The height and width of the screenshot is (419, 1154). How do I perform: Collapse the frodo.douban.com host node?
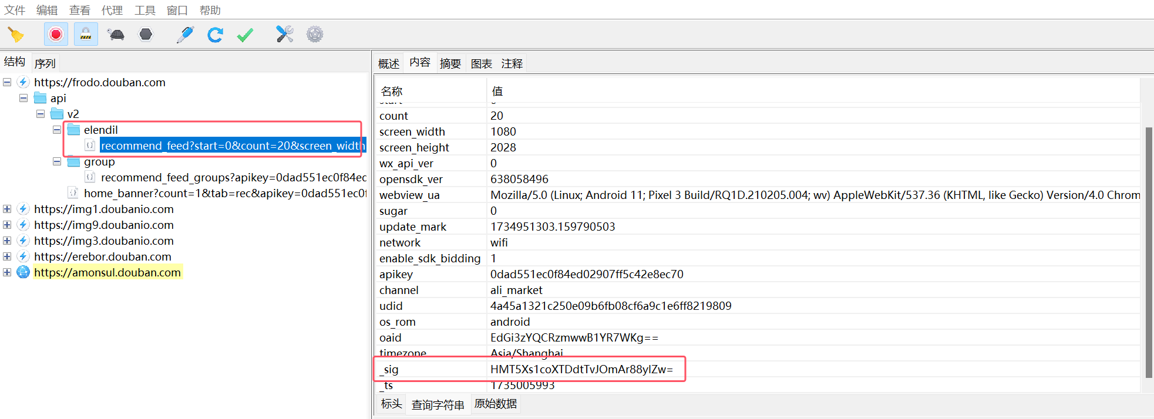[7, 82]
